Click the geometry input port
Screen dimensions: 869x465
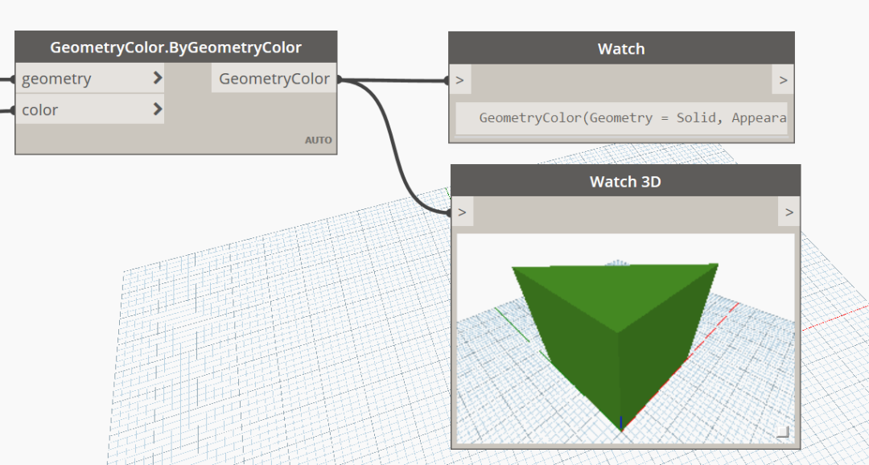coord(90,79)
